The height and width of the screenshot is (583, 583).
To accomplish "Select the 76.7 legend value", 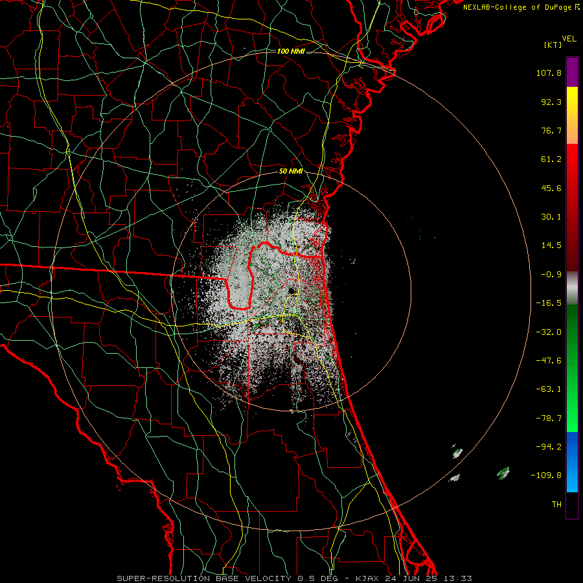I will [551, 130].
